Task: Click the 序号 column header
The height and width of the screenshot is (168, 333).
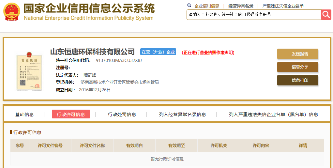Action: pyautogui.click(x=20, y=145)
